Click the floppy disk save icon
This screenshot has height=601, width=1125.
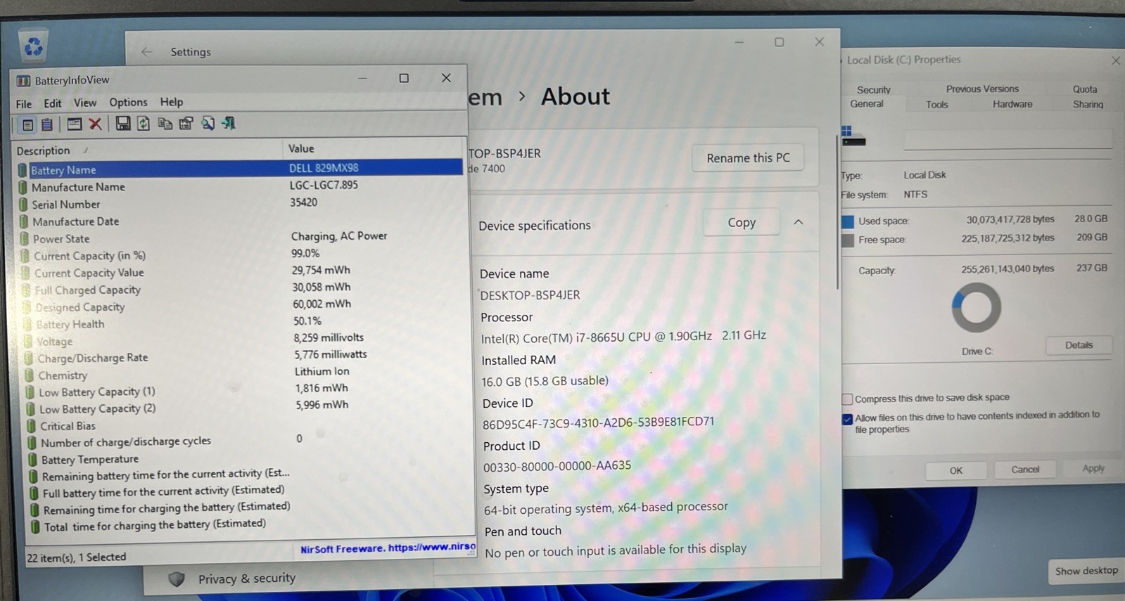click(x=123, y=124)
